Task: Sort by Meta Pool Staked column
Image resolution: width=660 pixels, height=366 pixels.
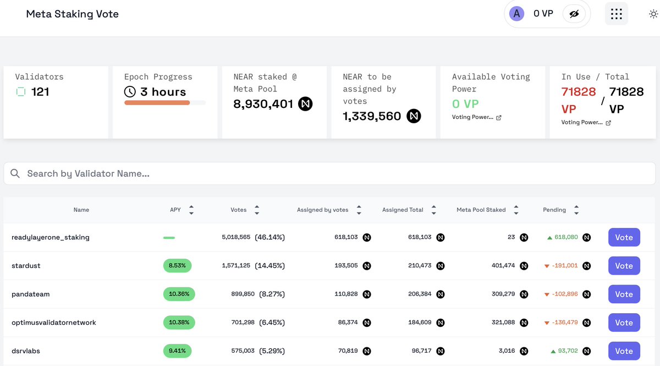Action: pos(516,210)
